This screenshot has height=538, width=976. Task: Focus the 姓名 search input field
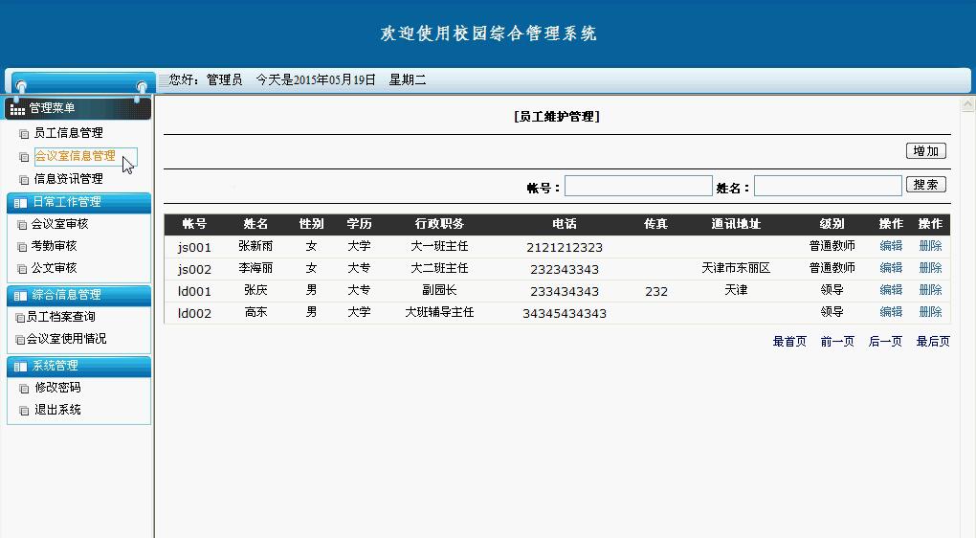point(828,186)
